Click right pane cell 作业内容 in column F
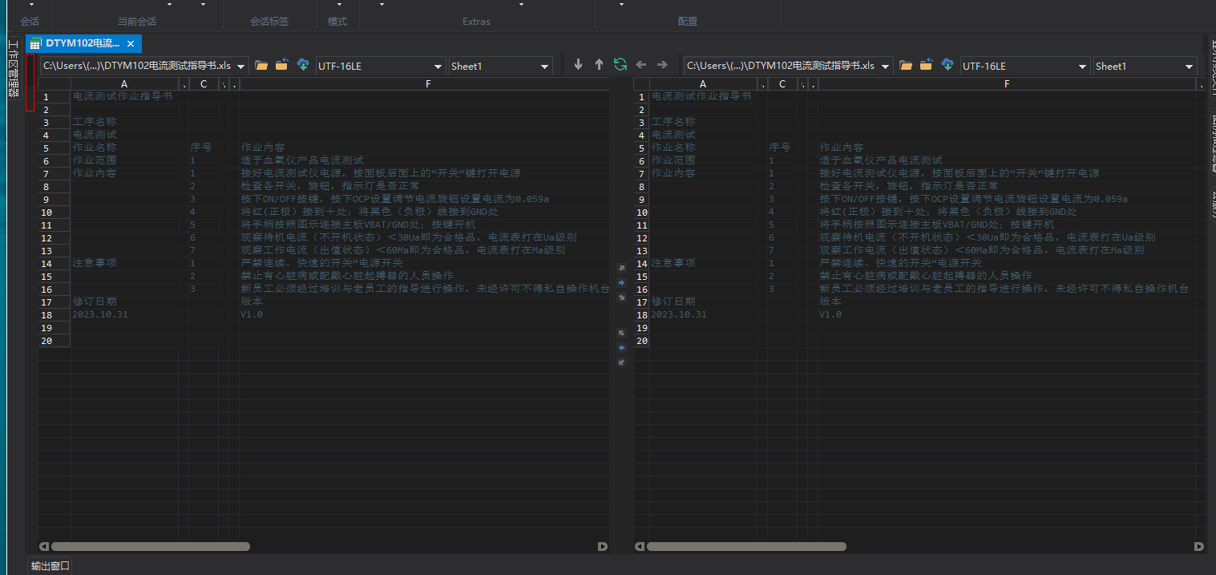The image size is (1216, 575). click(x=842, y=148)
